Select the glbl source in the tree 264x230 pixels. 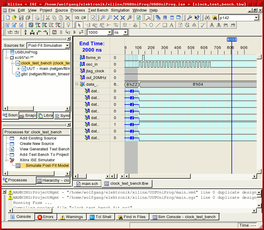coord(45,74)
